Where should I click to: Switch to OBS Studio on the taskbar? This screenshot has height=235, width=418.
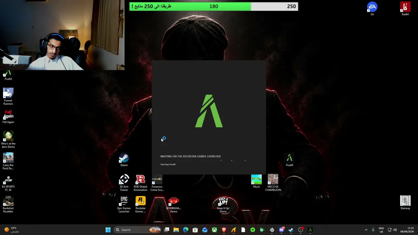[x=300, y=230]
